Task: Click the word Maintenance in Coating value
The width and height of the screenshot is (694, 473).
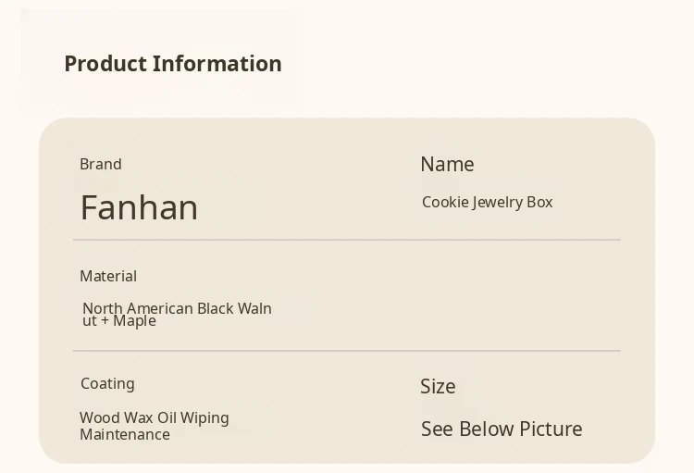Action: click(x=125, y=434)
